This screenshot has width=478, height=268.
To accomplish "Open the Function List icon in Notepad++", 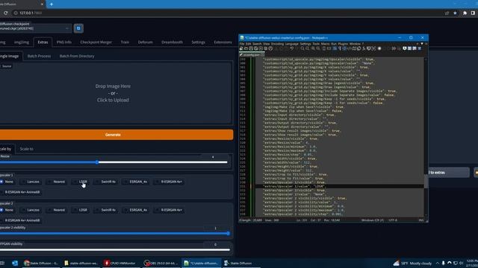I will (x=364, y=48).
